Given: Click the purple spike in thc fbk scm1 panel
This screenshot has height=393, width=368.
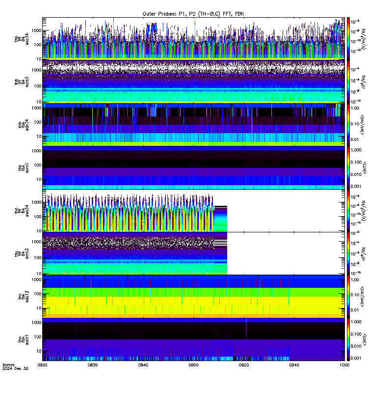Looking at the screenshot, I should coord(246,329).
